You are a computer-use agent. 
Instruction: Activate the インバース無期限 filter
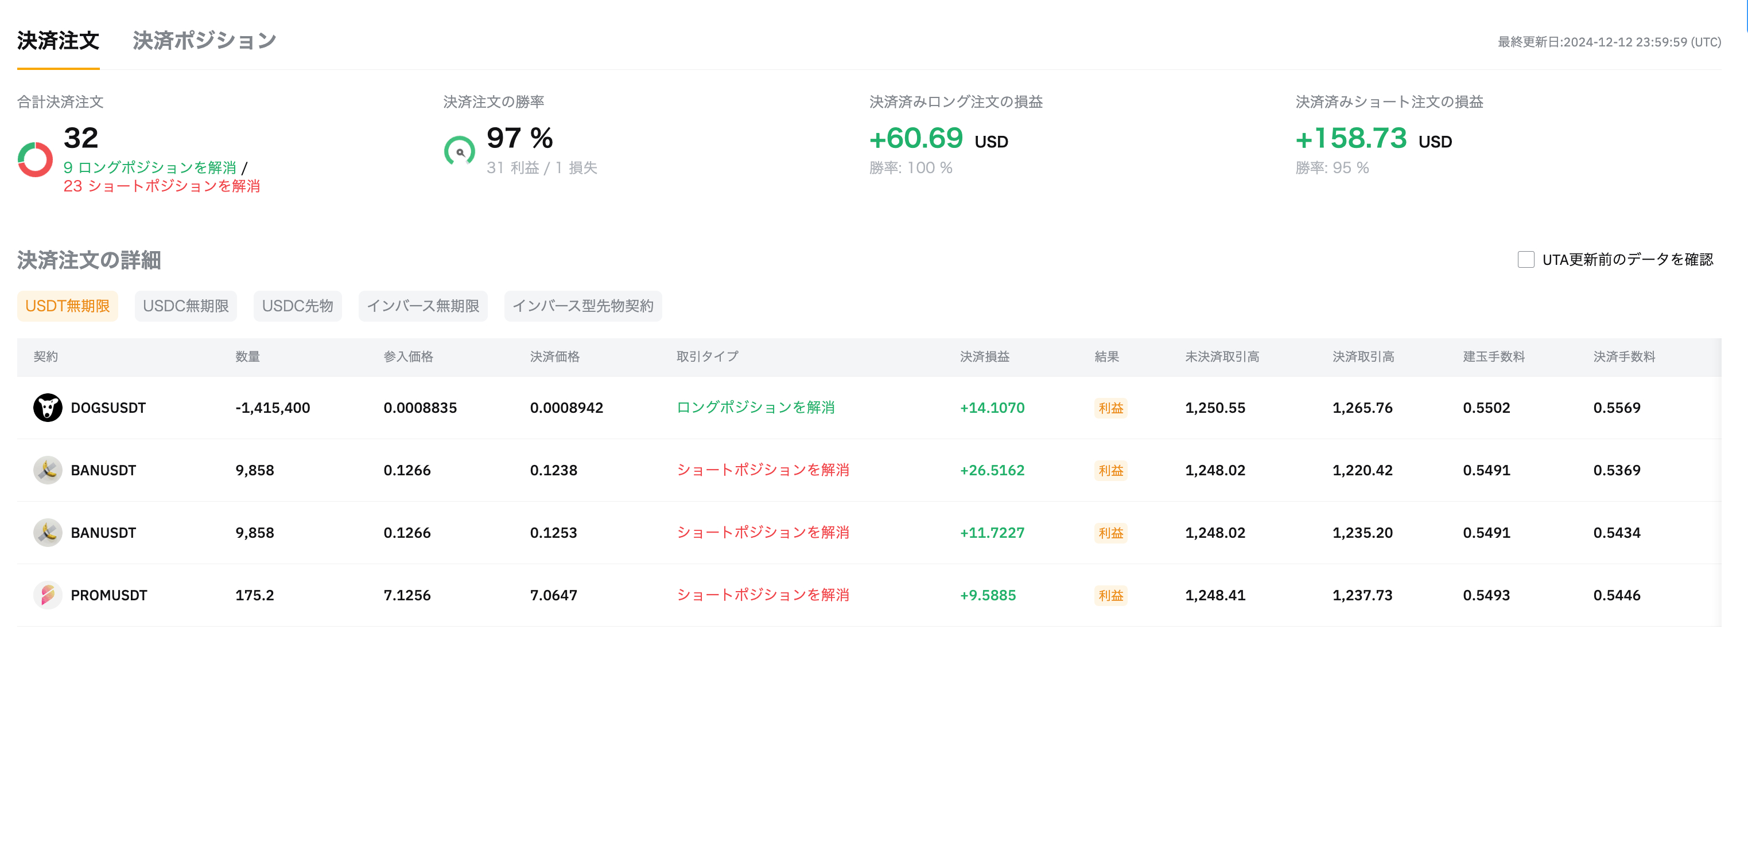(x=423, y=306)
